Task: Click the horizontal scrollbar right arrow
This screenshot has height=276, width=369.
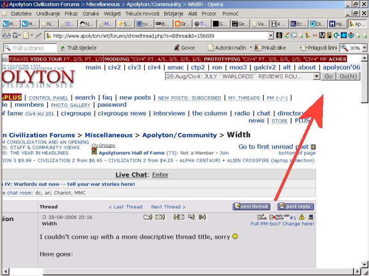Action: pyautogui.click(x=357, y=272)
